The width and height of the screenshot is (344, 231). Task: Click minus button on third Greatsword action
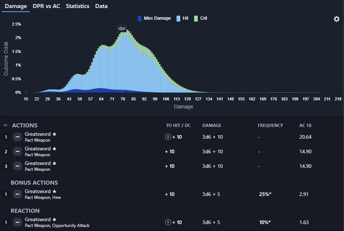tap(17, 166)
